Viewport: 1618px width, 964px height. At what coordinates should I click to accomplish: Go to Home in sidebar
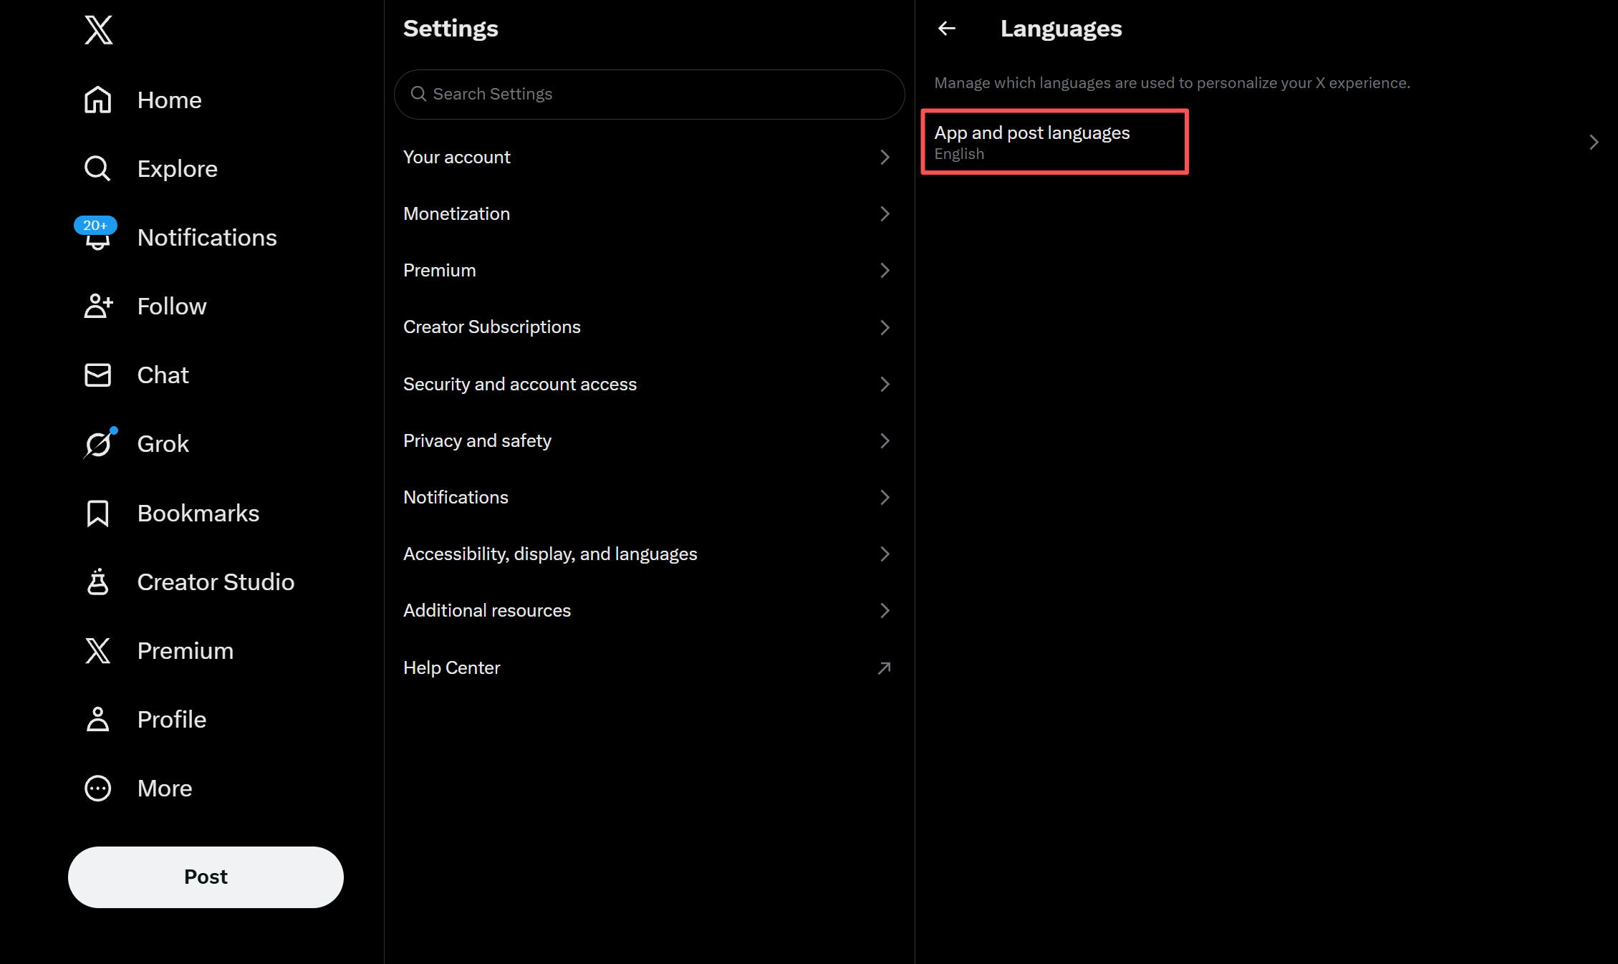coord(169,100)
